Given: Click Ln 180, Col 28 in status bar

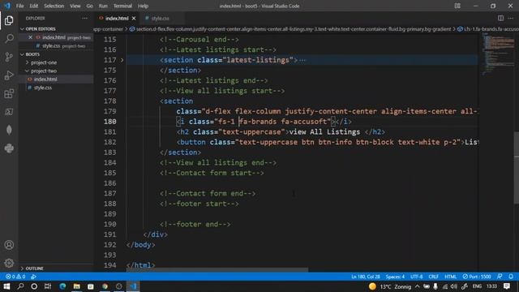Looking at the screenshot, I should 366,277.
